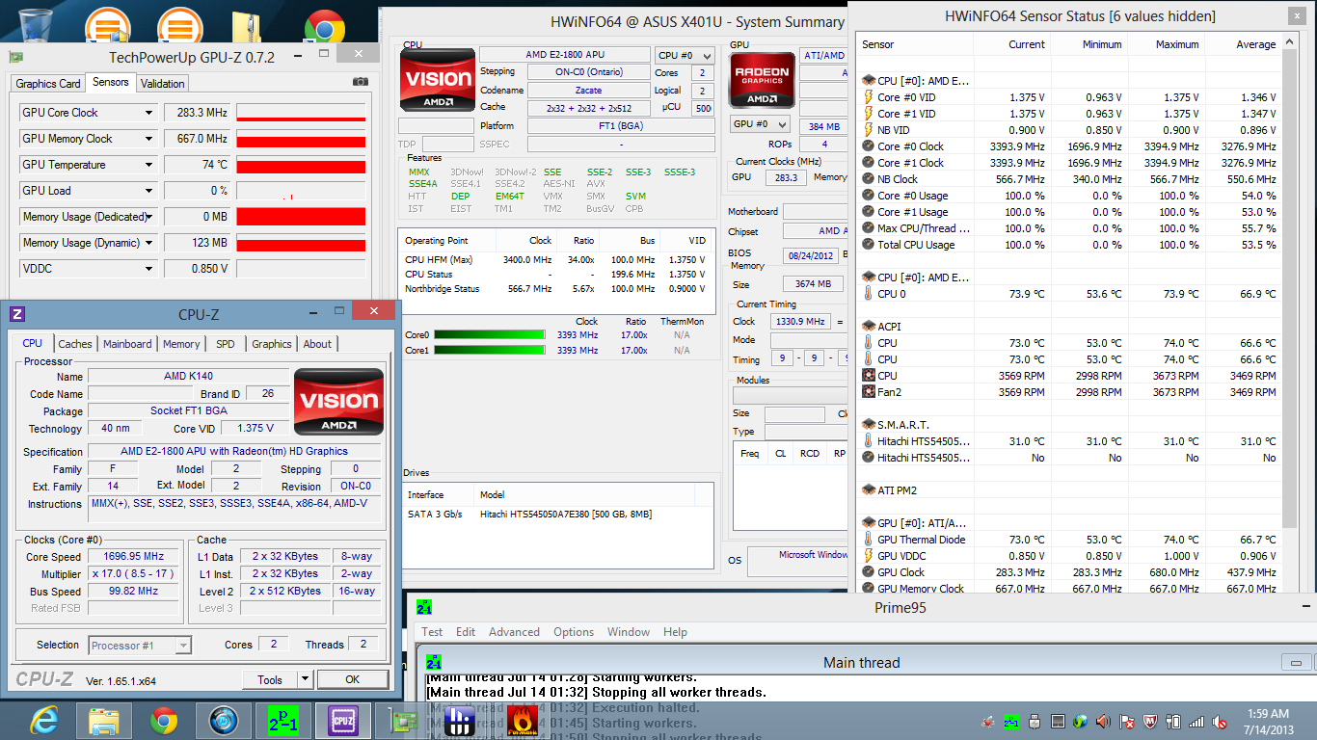Select the zipped folder desktop icon
Screen dimensions: 1317x740
(x=247, y=26)
